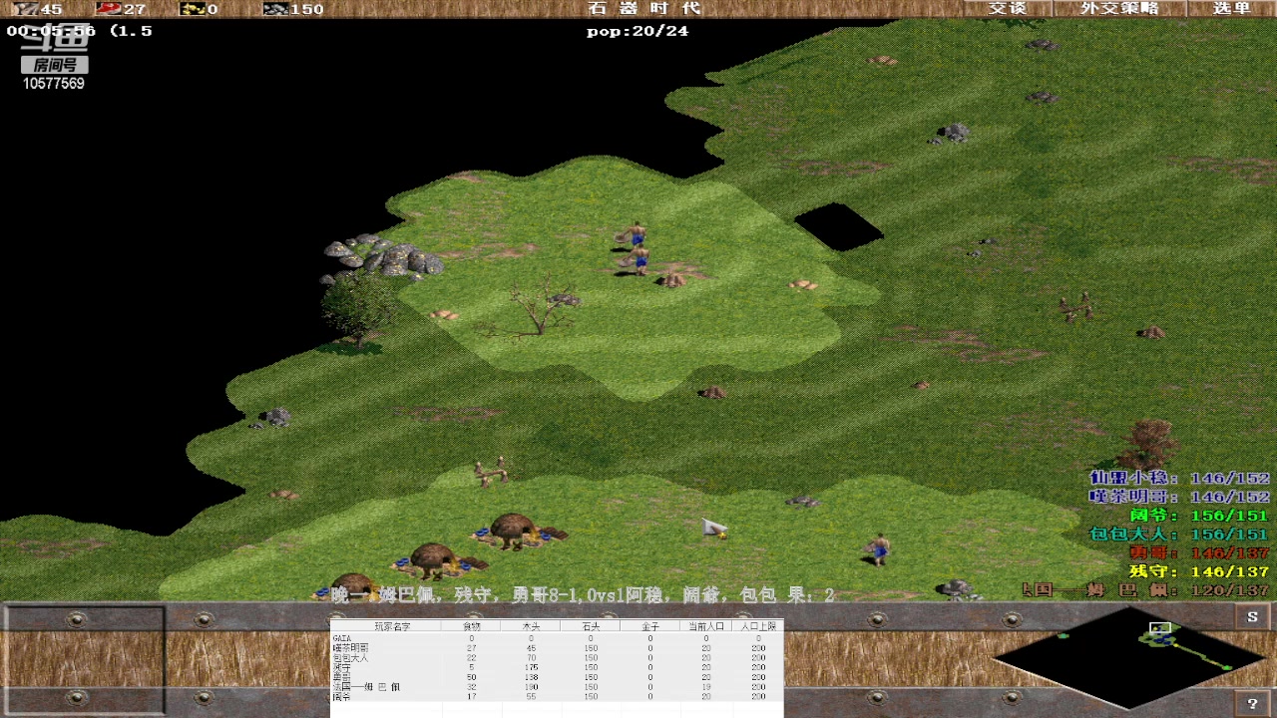Click wood value 190 in the stats table
The height and width of the screenshot is (718, 1277).
pos(531,686)
